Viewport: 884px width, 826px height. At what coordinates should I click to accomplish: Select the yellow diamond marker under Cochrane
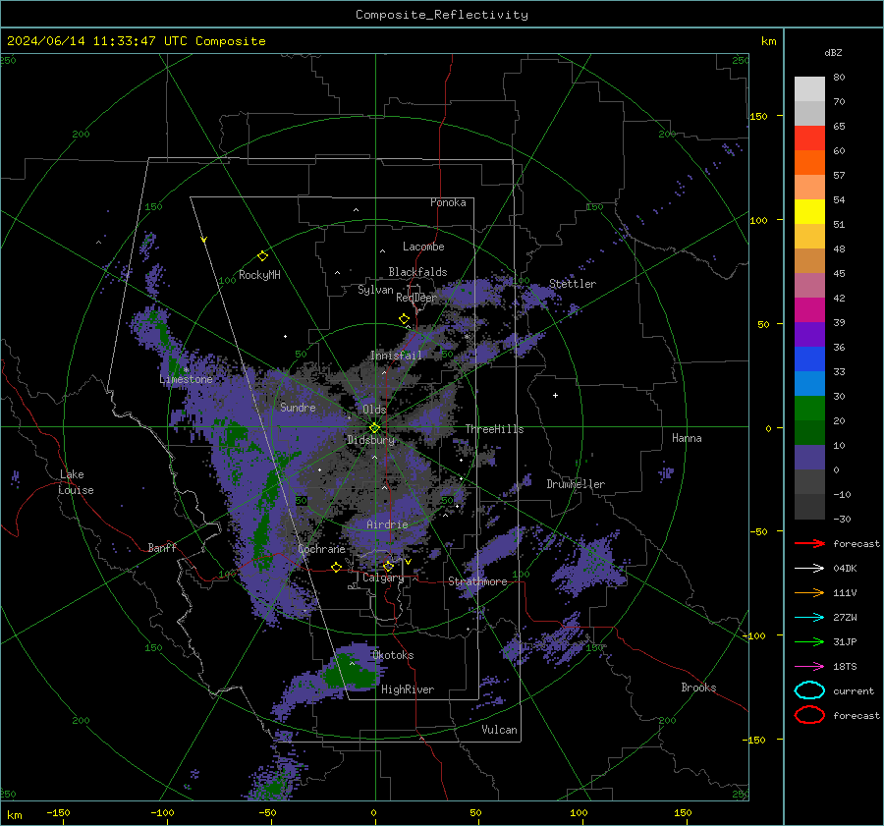[x=336, y=567]
